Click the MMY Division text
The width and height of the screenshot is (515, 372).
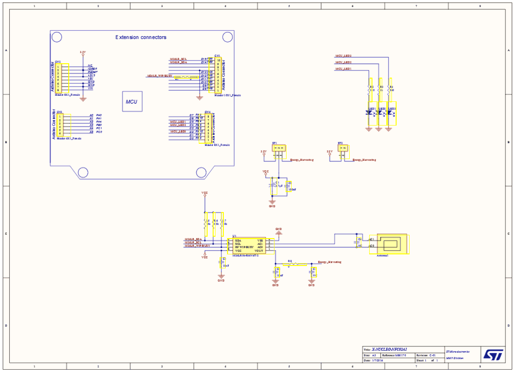click(x=455, y=358)
